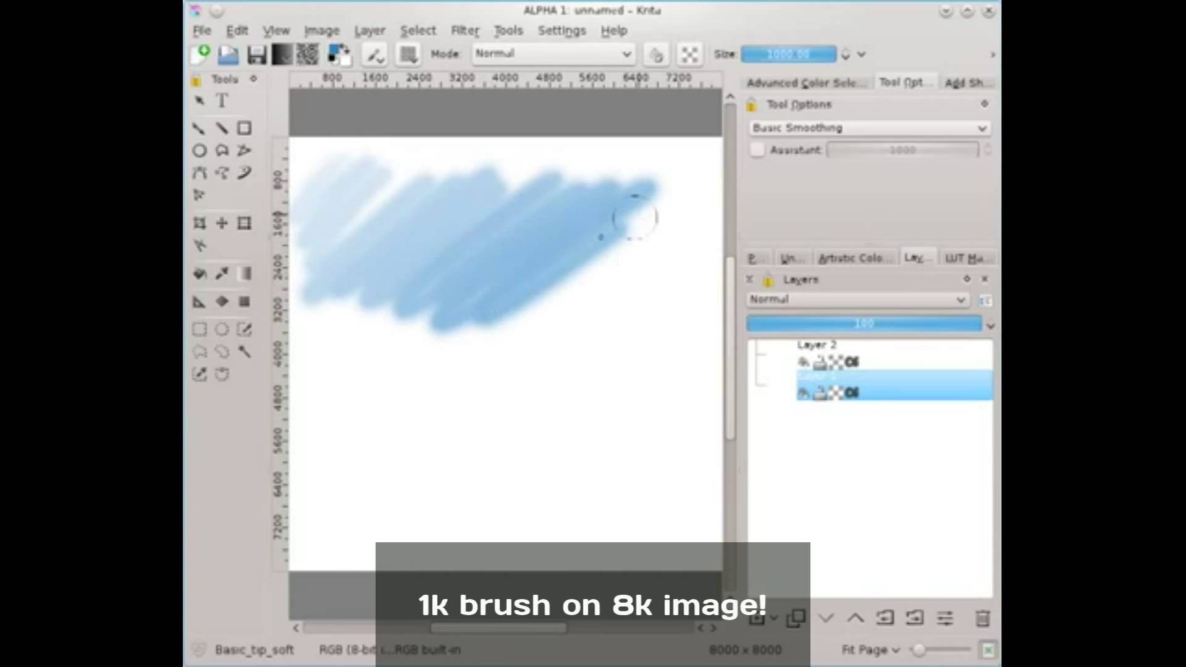Viewport: 1186px width, 667px height.
Task: Select the Polygon tool
Action: [x=222, y=151]
